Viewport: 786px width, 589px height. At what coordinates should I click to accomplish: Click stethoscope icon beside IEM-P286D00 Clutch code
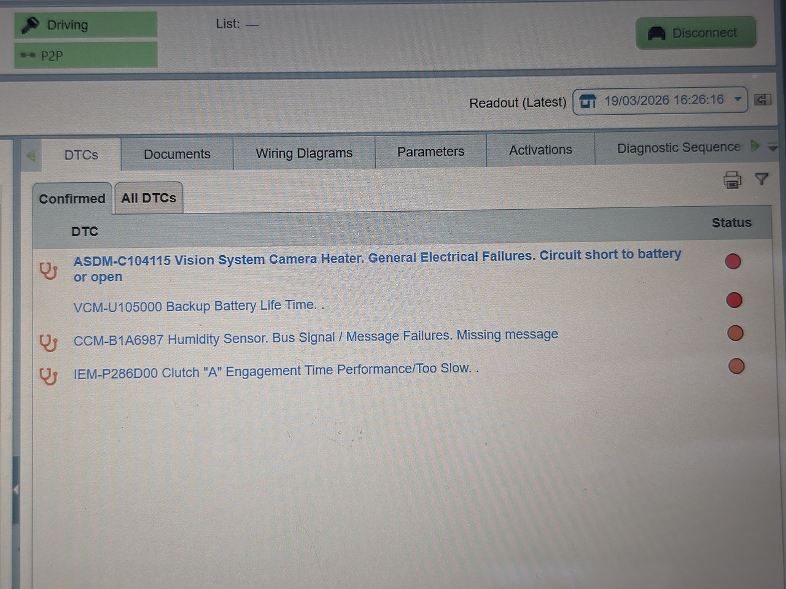tap(49, 375)
